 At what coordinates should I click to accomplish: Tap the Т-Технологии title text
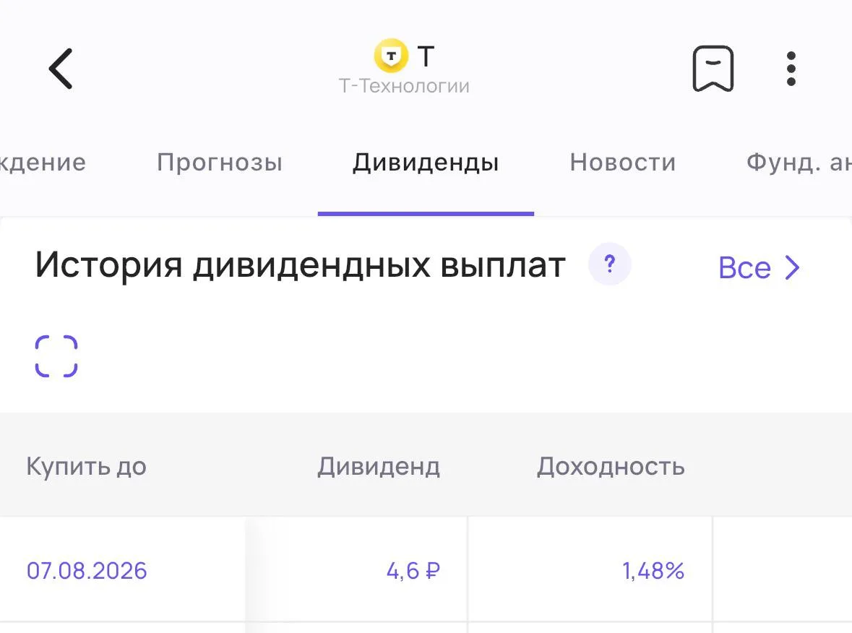pyautogui.click(x=404, y=86)
